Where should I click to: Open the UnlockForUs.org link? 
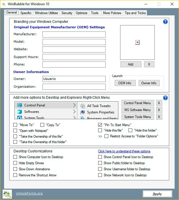tap(29, 193)
